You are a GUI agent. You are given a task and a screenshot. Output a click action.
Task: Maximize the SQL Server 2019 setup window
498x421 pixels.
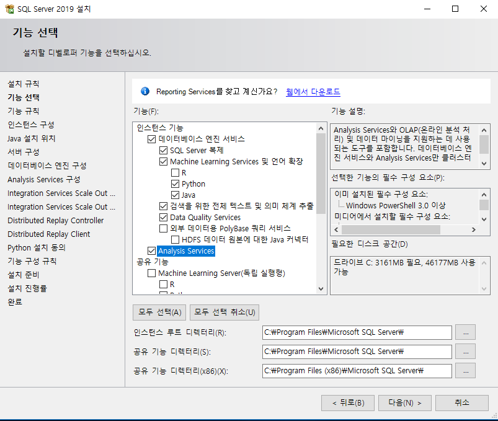(455, 9)
